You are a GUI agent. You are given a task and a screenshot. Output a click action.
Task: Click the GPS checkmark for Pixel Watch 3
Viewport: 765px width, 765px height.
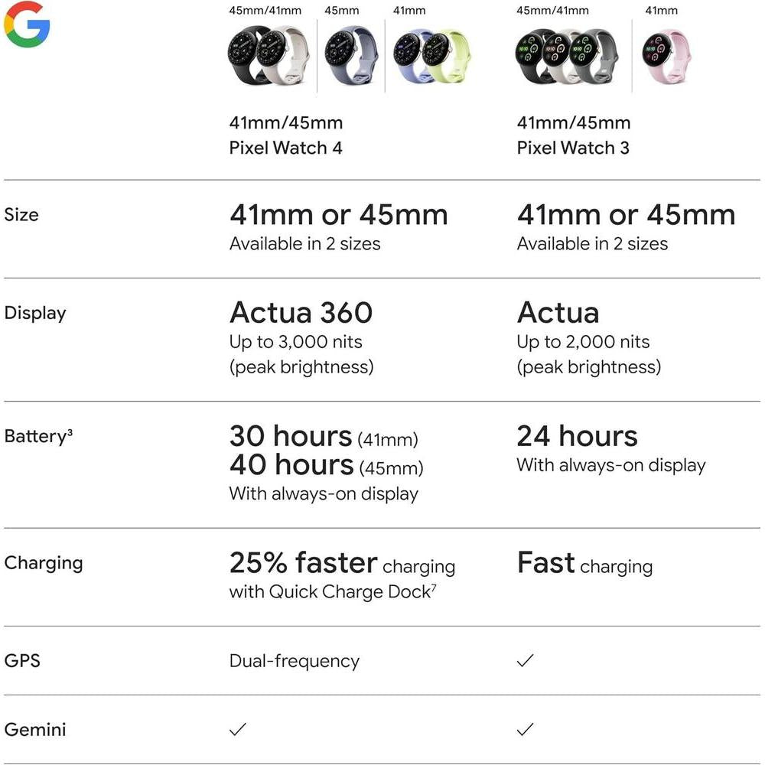coord(525,661)
